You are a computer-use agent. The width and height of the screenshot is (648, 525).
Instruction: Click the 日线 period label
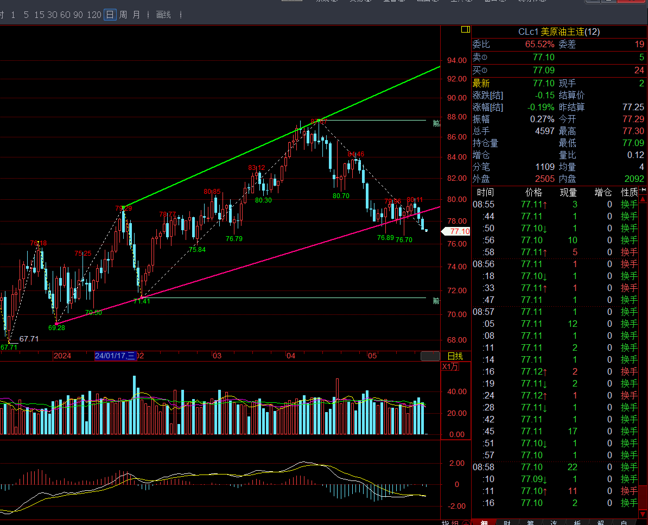click(455, 356)
